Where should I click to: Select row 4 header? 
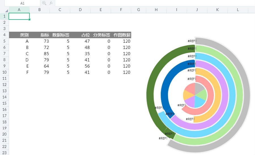coord(4,35)
